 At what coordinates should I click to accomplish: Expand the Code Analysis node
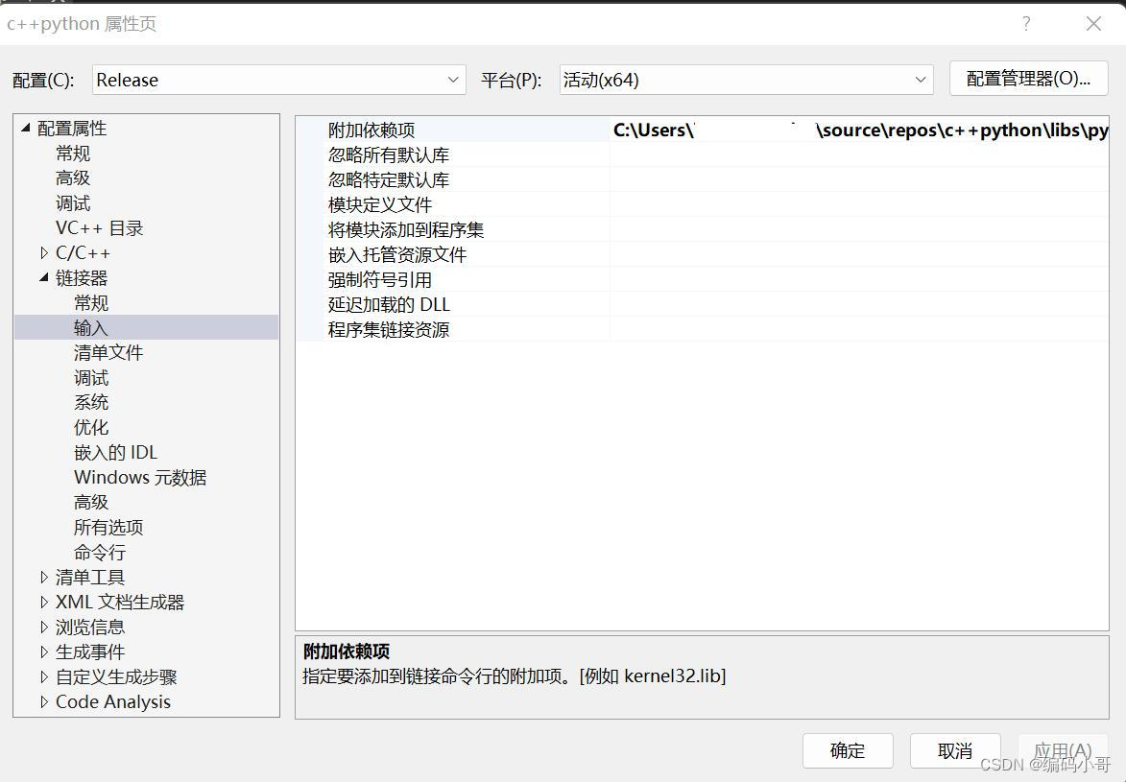43,701
